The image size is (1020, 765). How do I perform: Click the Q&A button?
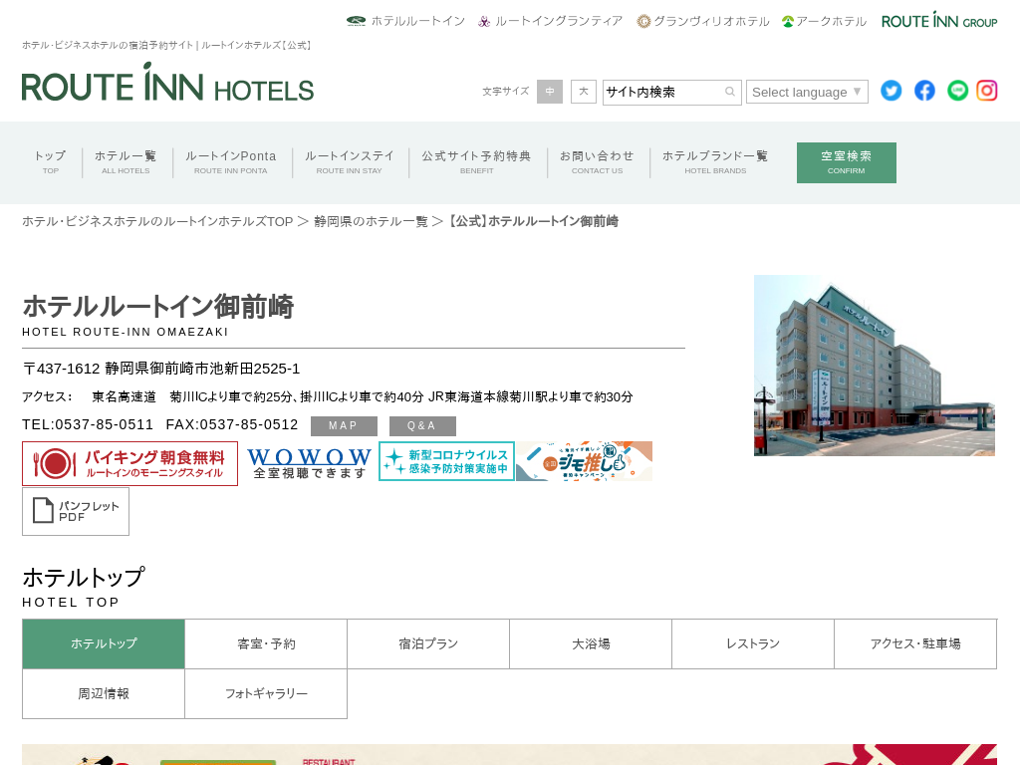tap(422, 426)
